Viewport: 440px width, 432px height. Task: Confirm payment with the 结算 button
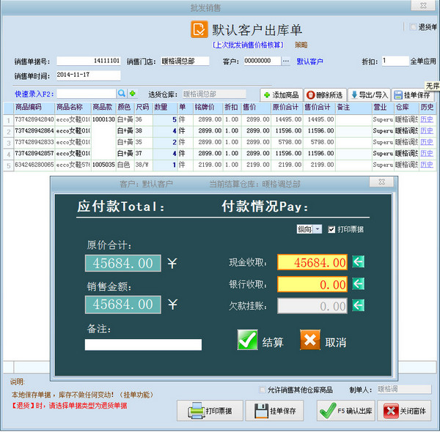pos(262,340)
